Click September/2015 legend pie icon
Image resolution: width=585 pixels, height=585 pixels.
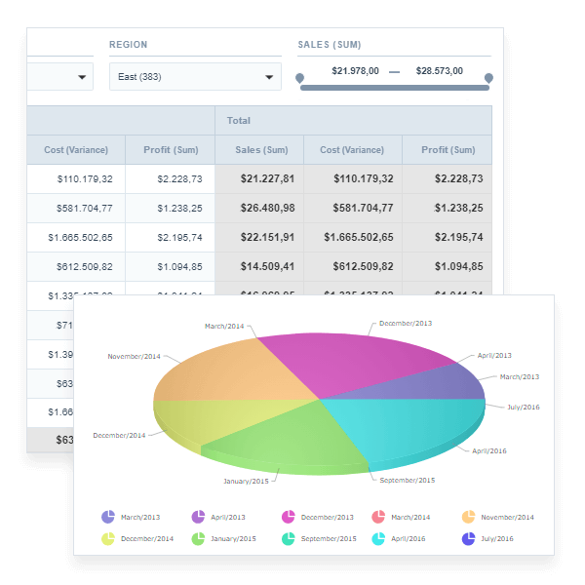[288, 538]
